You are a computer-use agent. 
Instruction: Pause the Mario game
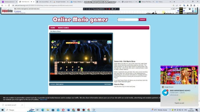[109, 42]
